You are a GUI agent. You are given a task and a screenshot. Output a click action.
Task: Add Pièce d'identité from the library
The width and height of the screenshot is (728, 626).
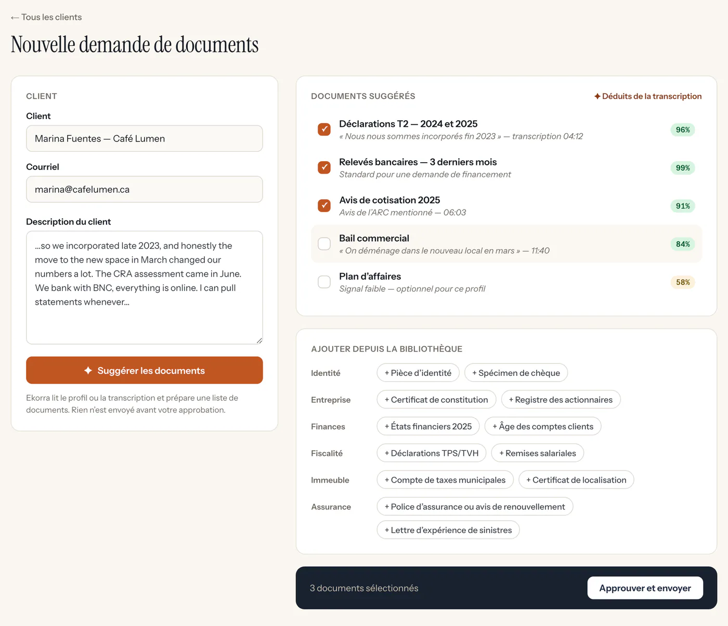point(418,373)
